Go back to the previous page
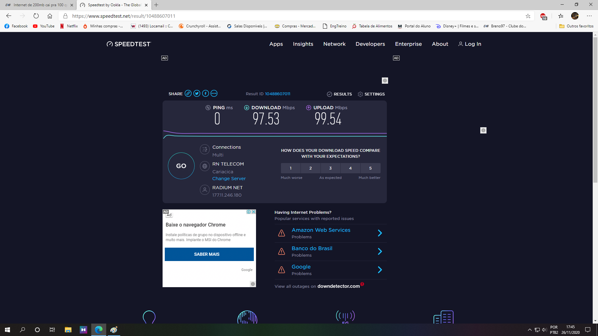598x336 pixels. pos(9,16)
